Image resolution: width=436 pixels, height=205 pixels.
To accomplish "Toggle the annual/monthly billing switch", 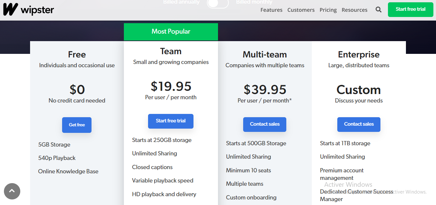I will click(218, 3).
